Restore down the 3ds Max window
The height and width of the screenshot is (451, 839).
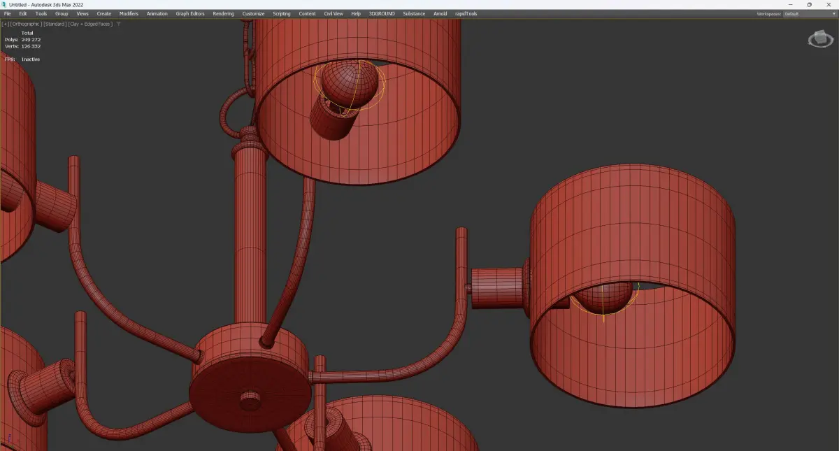pyautogui.click(x=810, y=4)
